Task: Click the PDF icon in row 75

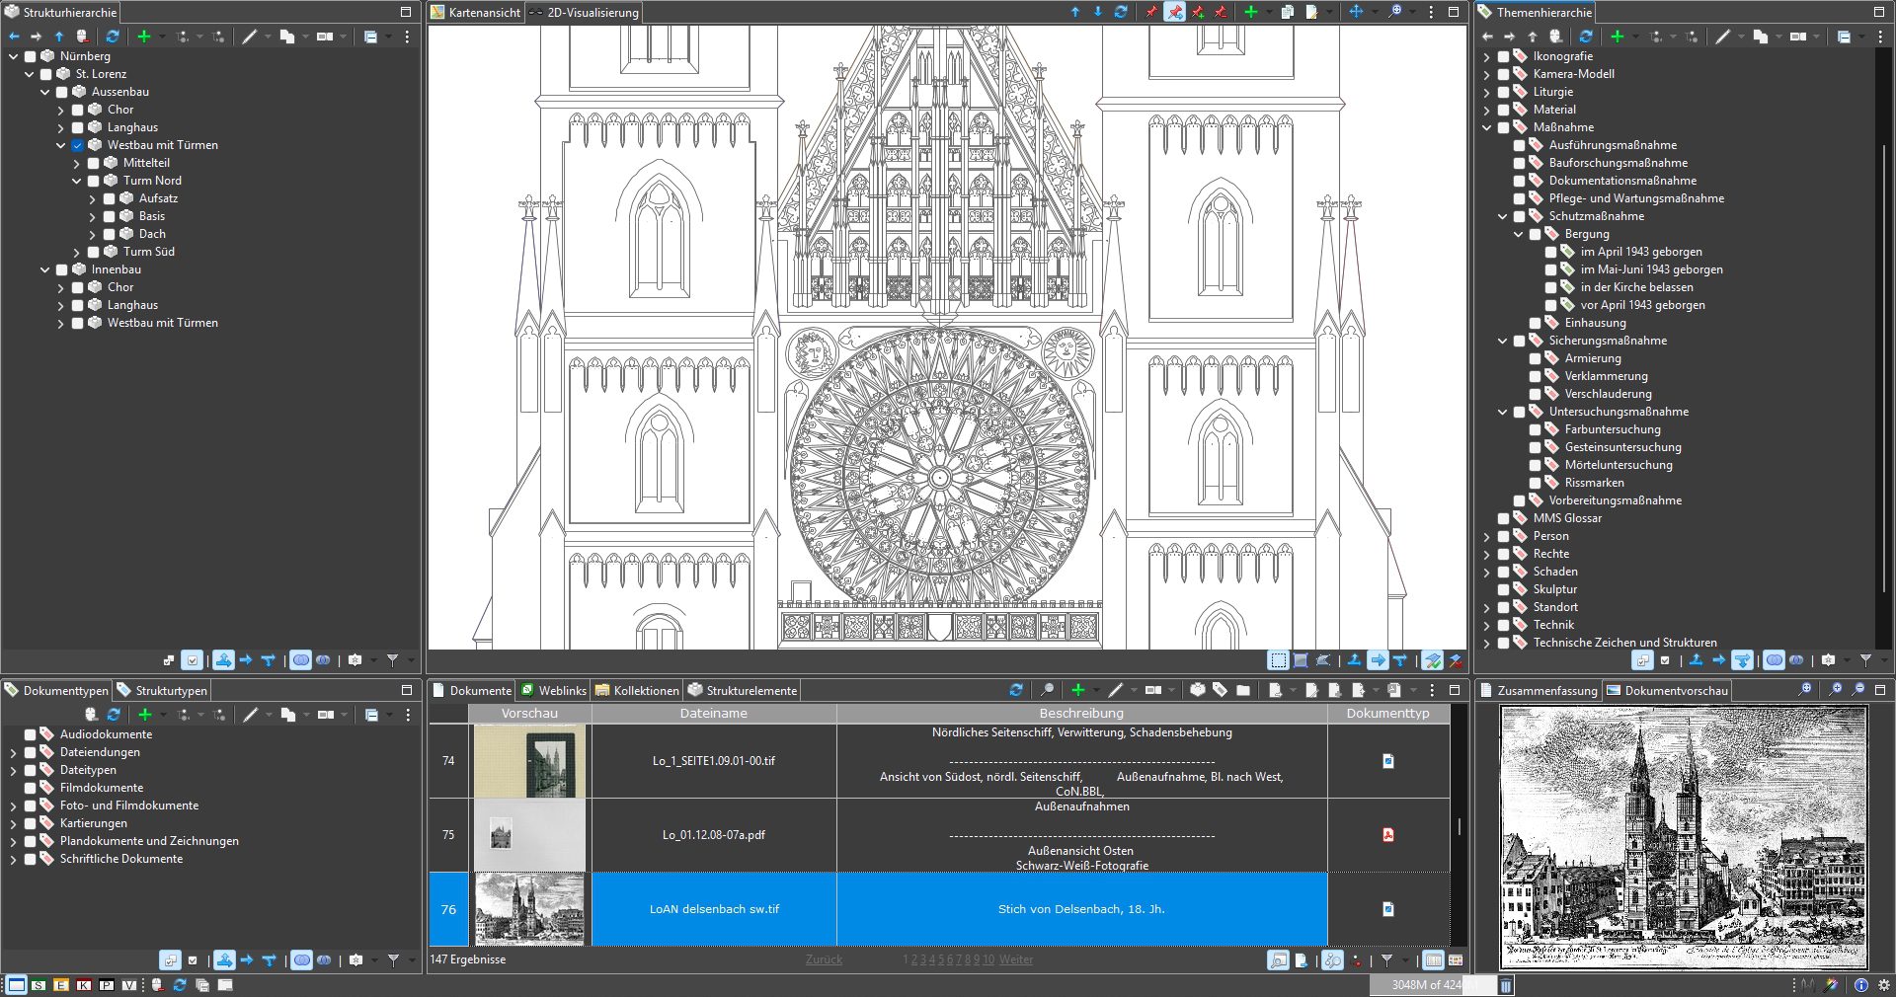Action: pyautogui.click(x=1387, y=835)
